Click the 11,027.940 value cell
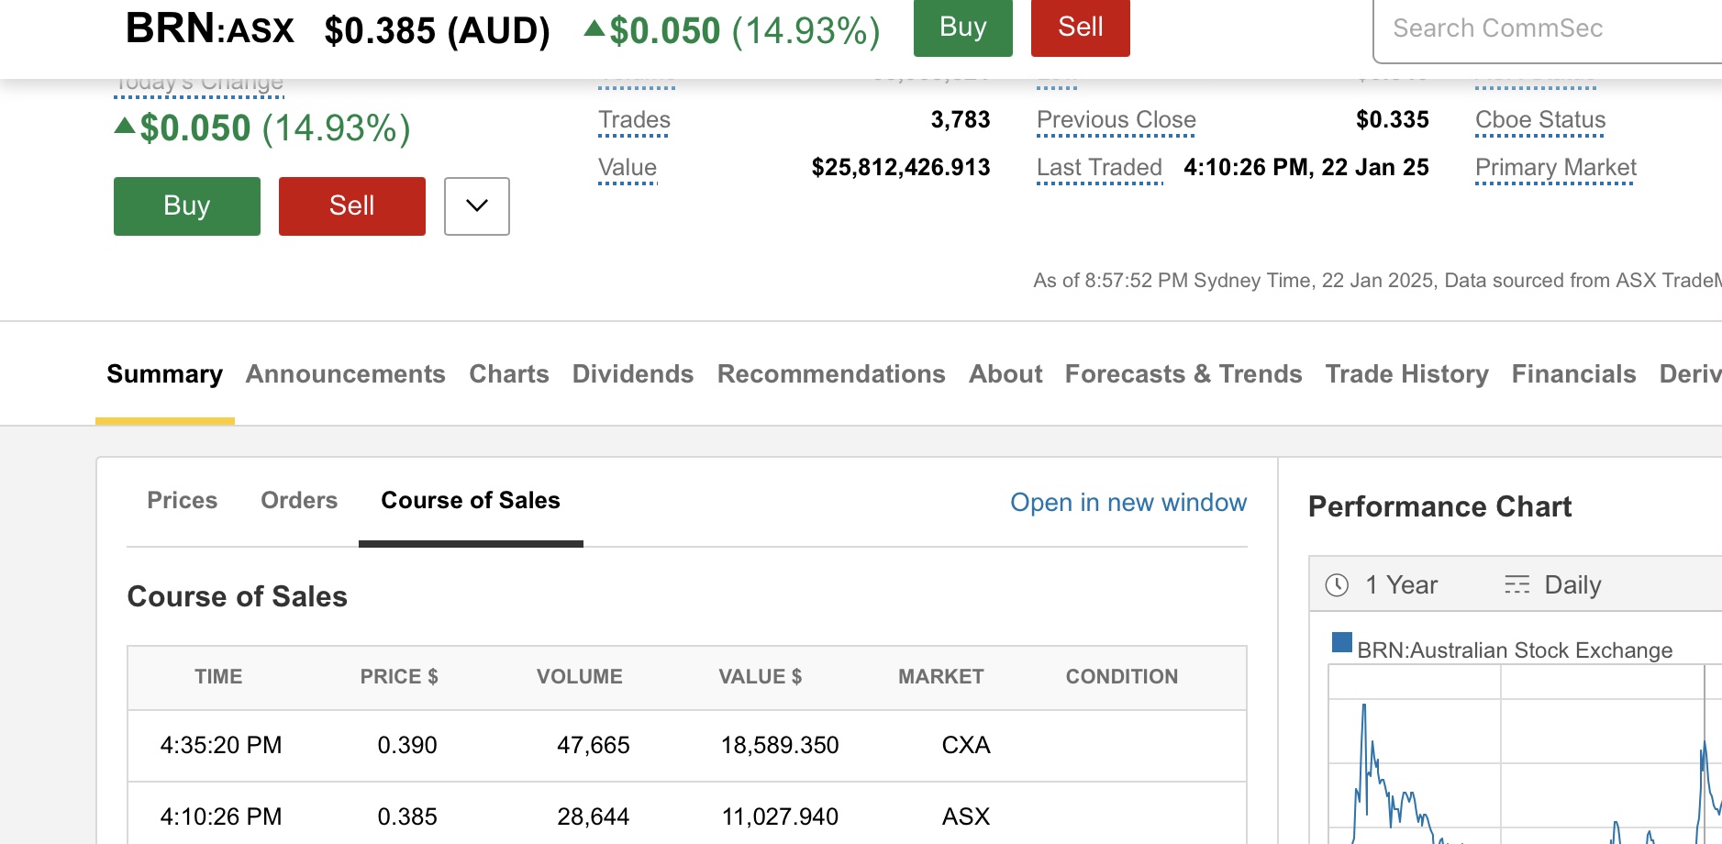This screenshot has height=844, width=1722. [780, 816]
